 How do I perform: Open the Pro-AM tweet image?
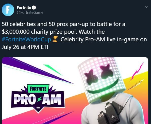coord(75,91)
